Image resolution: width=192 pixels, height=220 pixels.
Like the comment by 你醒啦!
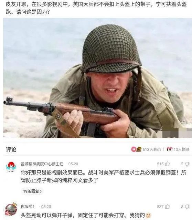tap(168, 207)
